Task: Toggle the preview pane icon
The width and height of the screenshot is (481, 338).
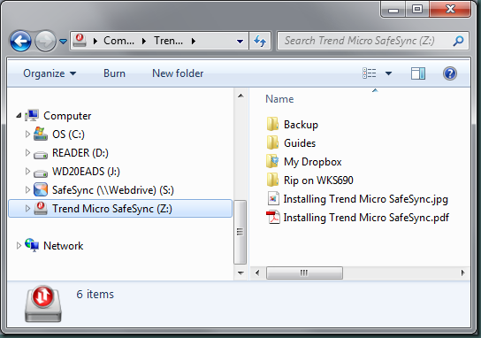Action: point(418,73)
